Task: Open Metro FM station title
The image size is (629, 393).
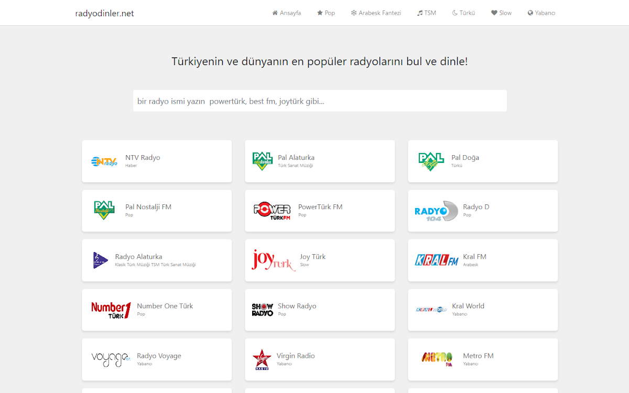Action: point(478,356)
